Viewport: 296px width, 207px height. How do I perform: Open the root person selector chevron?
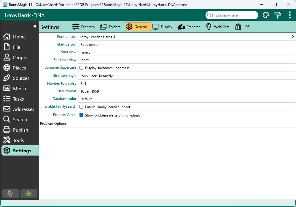[x=293, y=37]
